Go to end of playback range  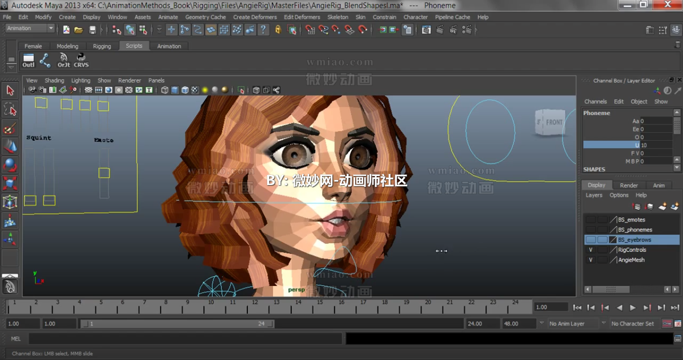(675, 308)
